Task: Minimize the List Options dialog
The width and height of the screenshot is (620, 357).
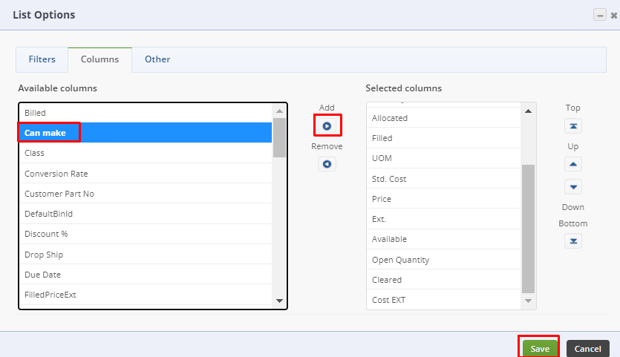Action: (x=598, y=15)
